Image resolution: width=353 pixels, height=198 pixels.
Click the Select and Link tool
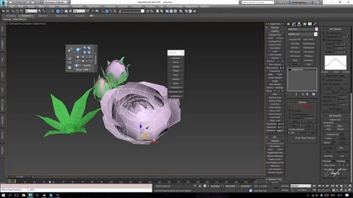coord(13,11)
